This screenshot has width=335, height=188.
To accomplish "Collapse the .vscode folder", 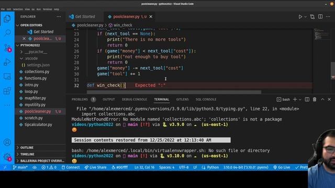I will click(40, 58).
